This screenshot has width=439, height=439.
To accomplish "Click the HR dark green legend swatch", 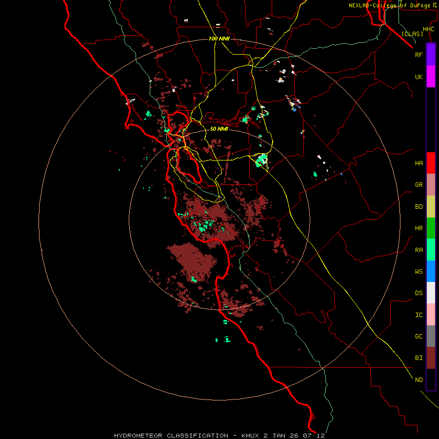I will 431,228.
